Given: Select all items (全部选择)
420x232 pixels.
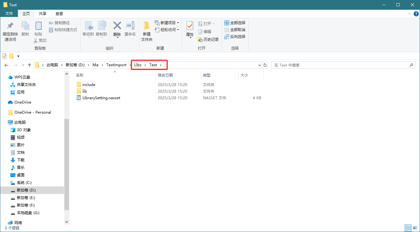Looking at the screenshot, I should (x=235, y=23).
